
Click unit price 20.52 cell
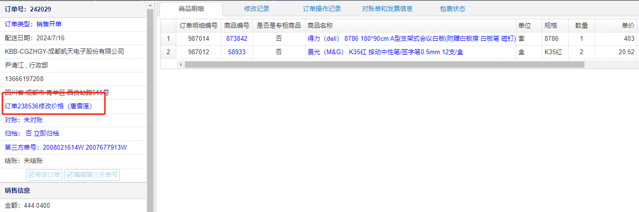616,52
